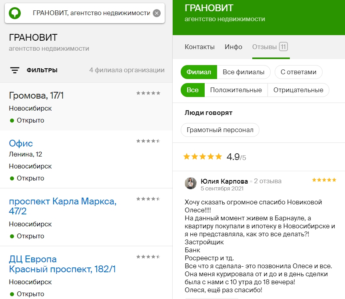
Task: Click star rating of Громова, 17/1
Action: (x=148, y=93)
